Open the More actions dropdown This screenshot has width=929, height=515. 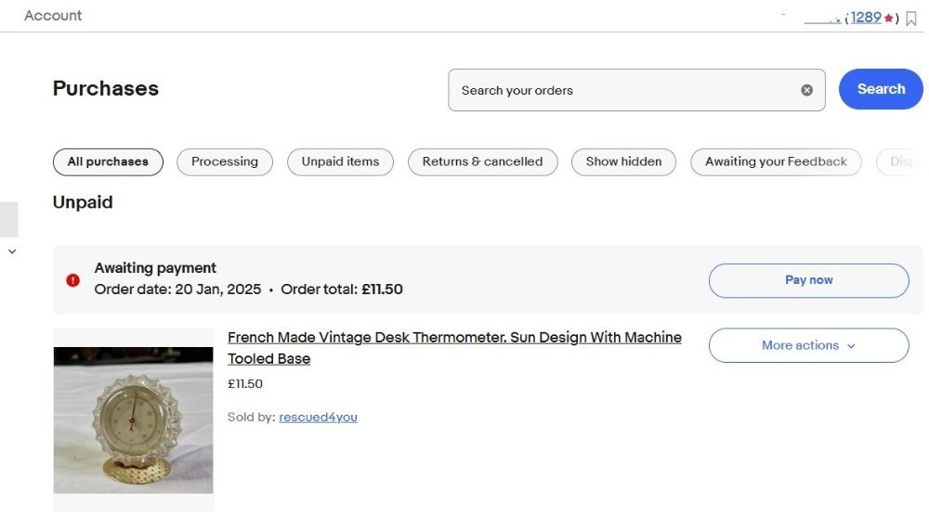coord(808,345)
